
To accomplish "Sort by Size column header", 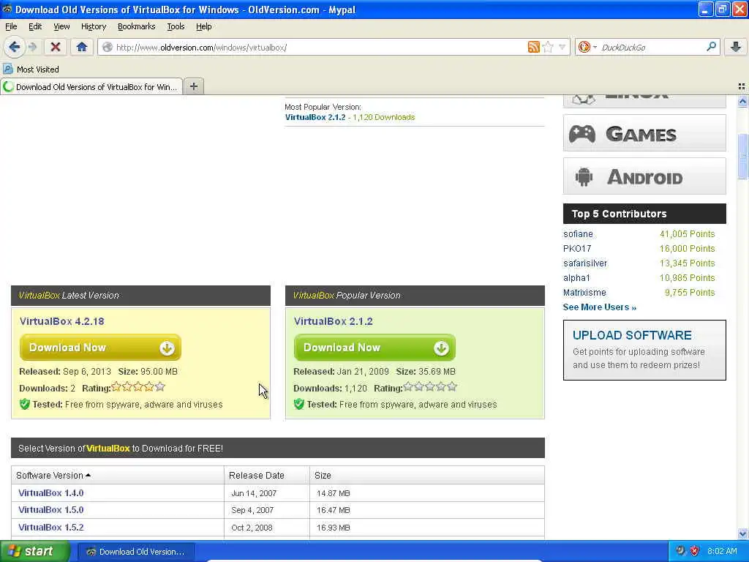I will pos(427,475).
